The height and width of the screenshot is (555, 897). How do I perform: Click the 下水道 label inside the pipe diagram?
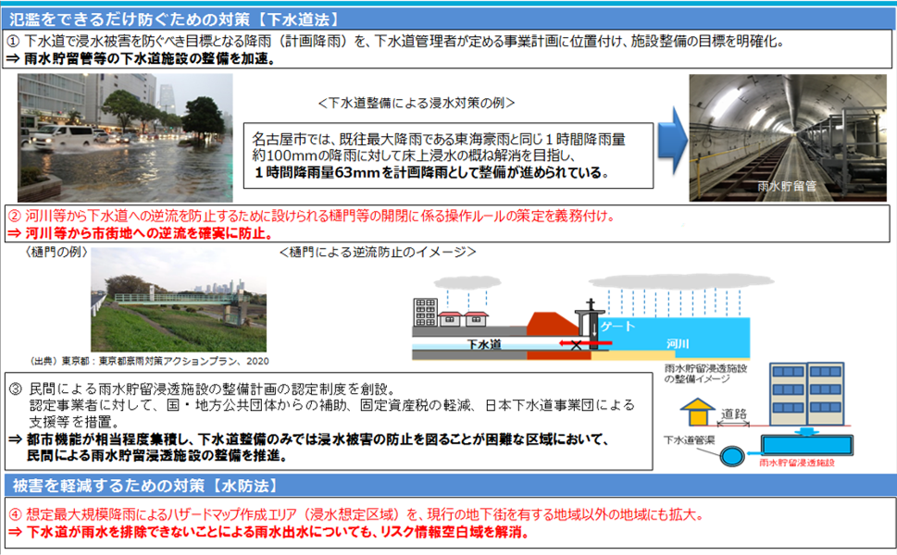pos(484,344)
